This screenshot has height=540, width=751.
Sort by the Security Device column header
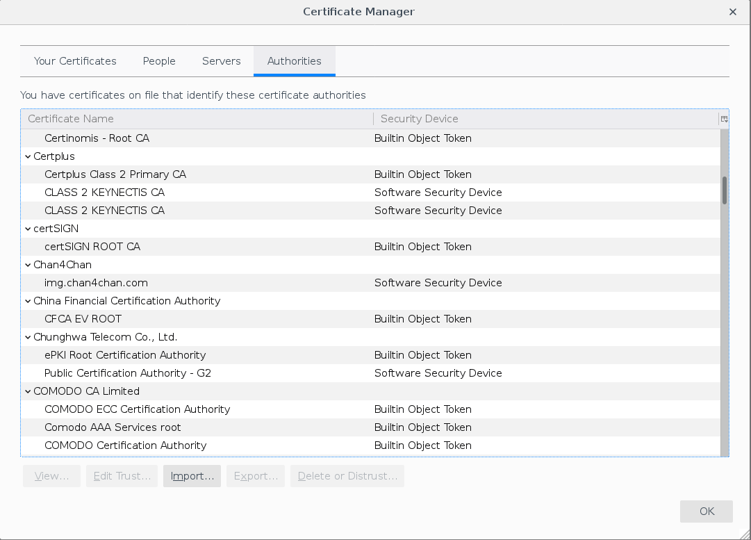tap(546, 119)
